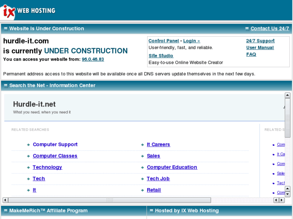Click scroll-down arrow at bottom of vertical scrollbar
This screenshot has width=293, height=219.
coord(287,194)
